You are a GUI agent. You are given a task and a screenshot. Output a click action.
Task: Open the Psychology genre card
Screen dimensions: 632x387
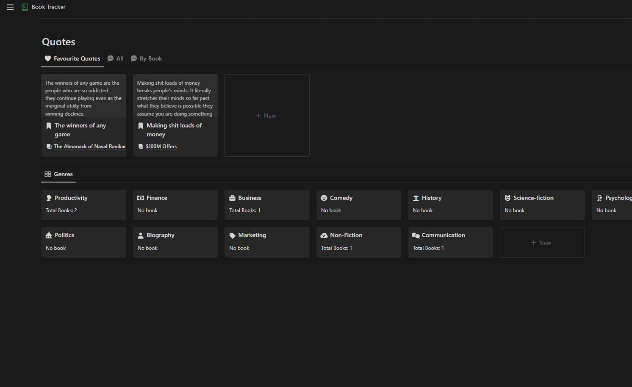tap(612, 205)
